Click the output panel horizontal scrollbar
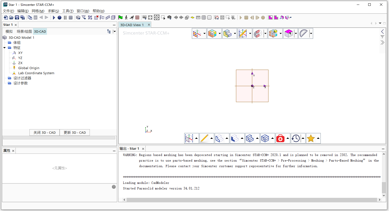Screen dimensions: 389x211 (x=252, y=200)
